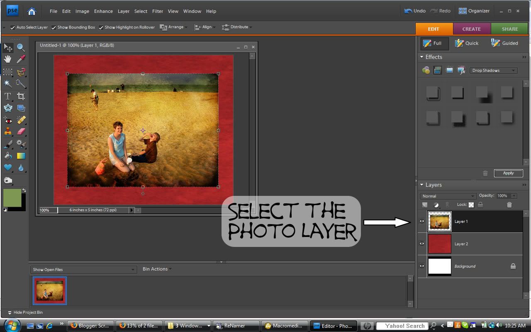The height and width of the screenshot is (332, 531).
Task: Select the Eyedropper tool
Action: pyautogui.click(x=21, y=59)
